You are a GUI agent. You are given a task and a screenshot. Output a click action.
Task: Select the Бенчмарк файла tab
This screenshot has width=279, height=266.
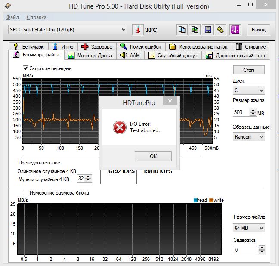point(36,55)
